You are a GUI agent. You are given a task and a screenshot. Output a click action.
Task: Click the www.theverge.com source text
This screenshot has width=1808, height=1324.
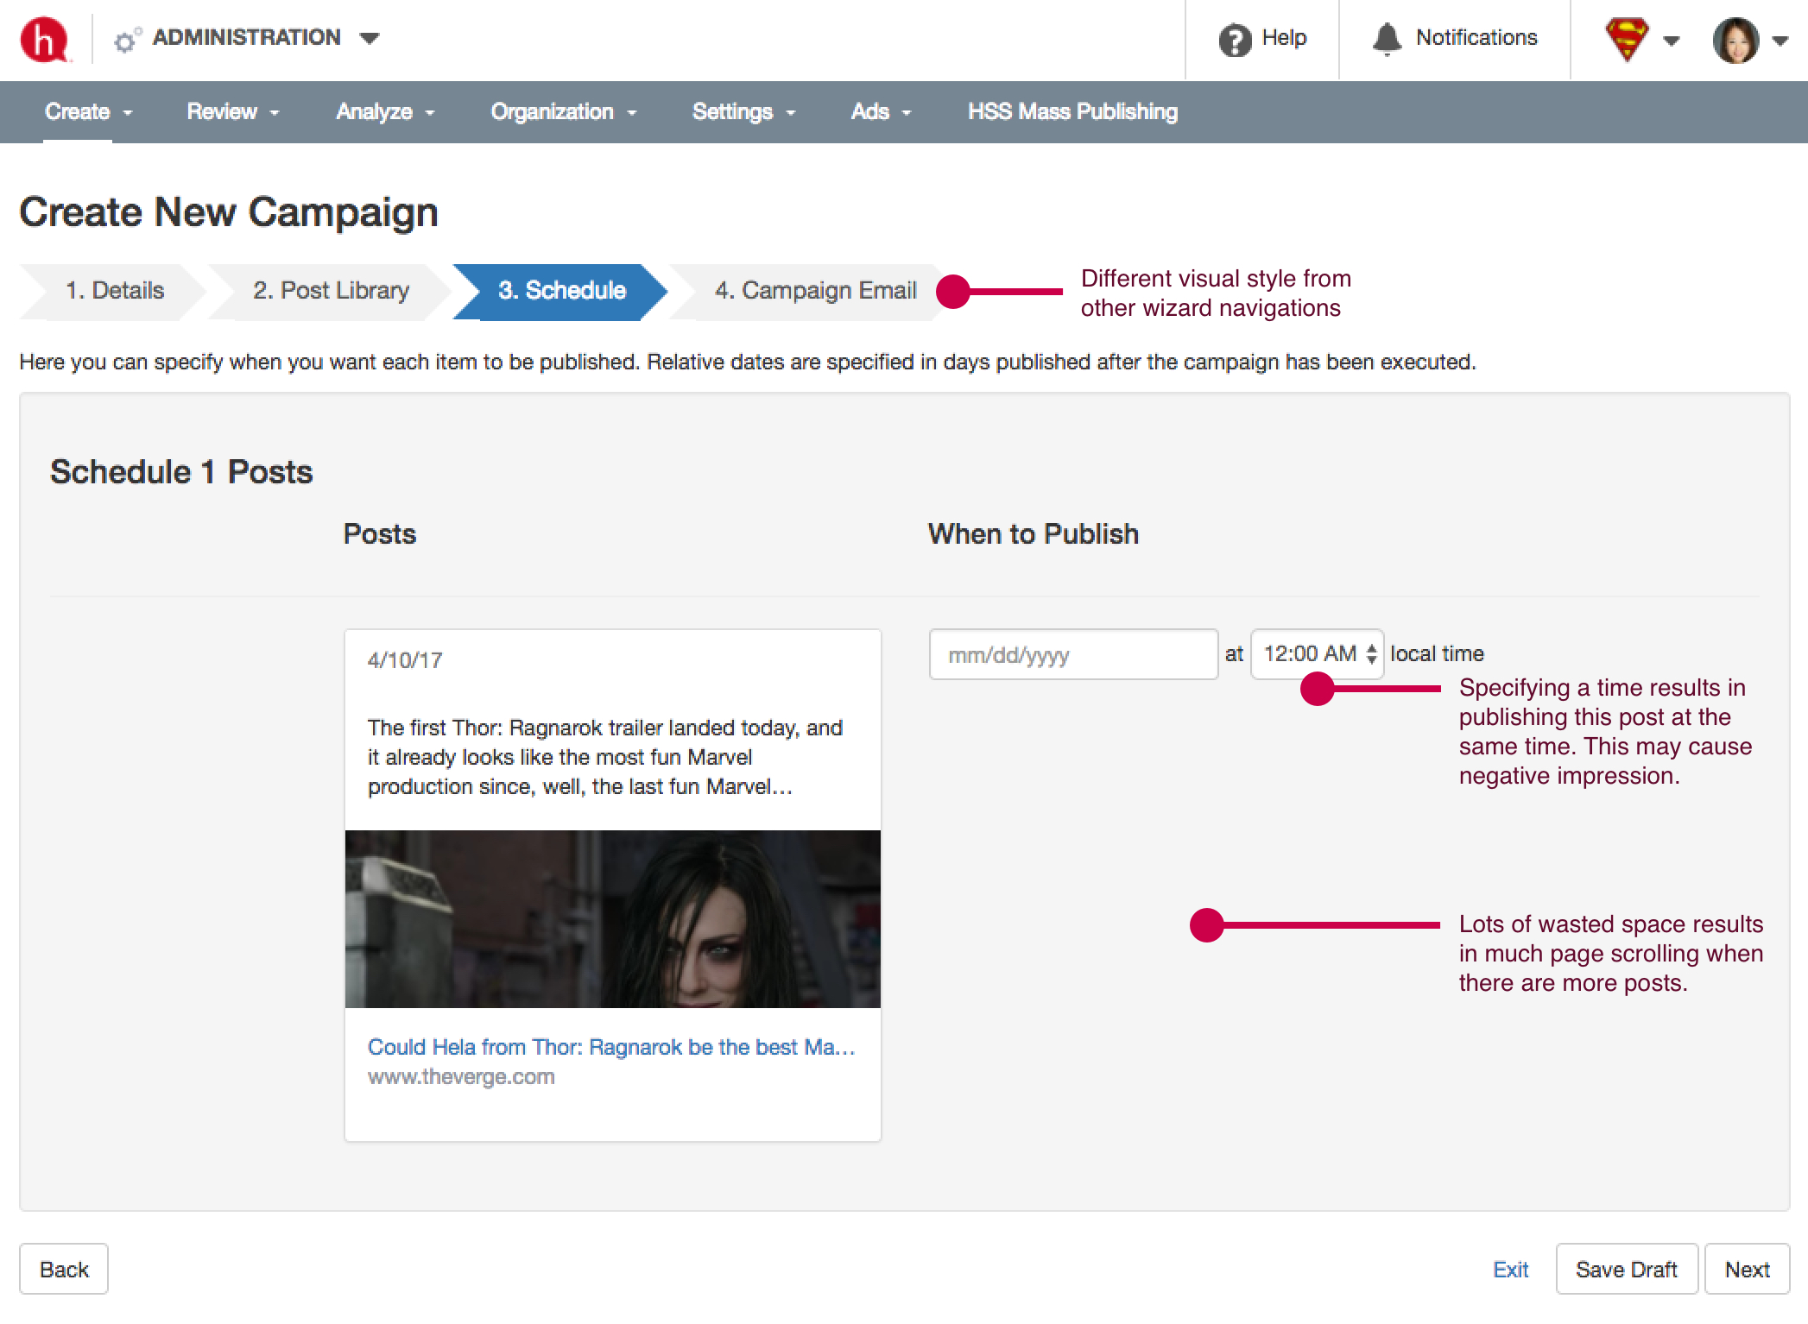coord(461,1077)
